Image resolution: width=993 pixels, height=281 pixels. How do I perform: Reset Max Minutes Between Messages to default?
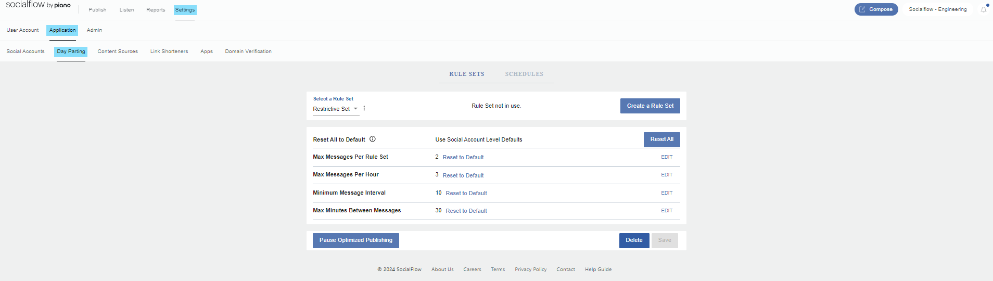[466, 211]
